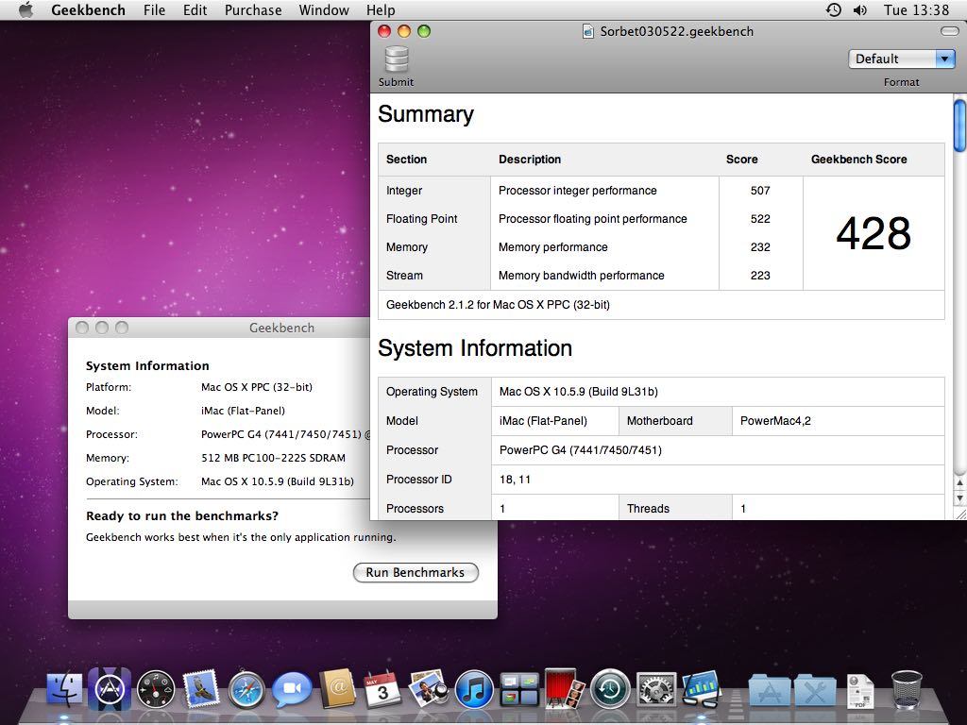Open Dashboard from the Dock
Image resolution: width=967 pixels, height=725 pixels.
click(x=156, y=688)
